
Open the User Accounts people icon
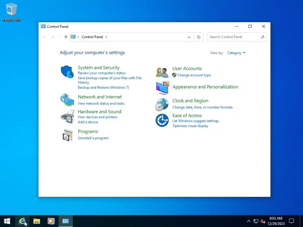click(x=162, y=72)
